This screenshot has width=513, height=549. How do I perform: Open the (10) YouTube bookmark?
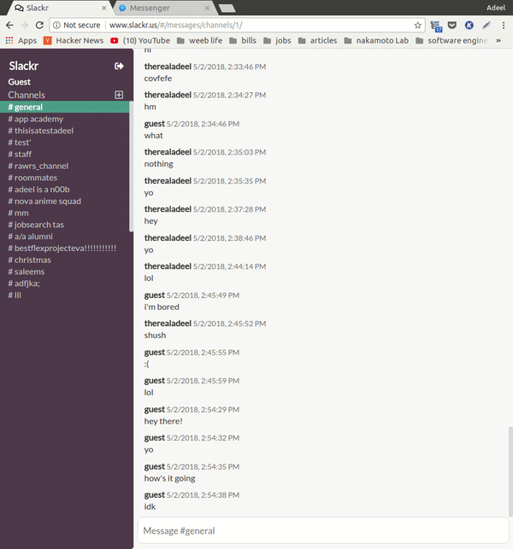[140, 41]
